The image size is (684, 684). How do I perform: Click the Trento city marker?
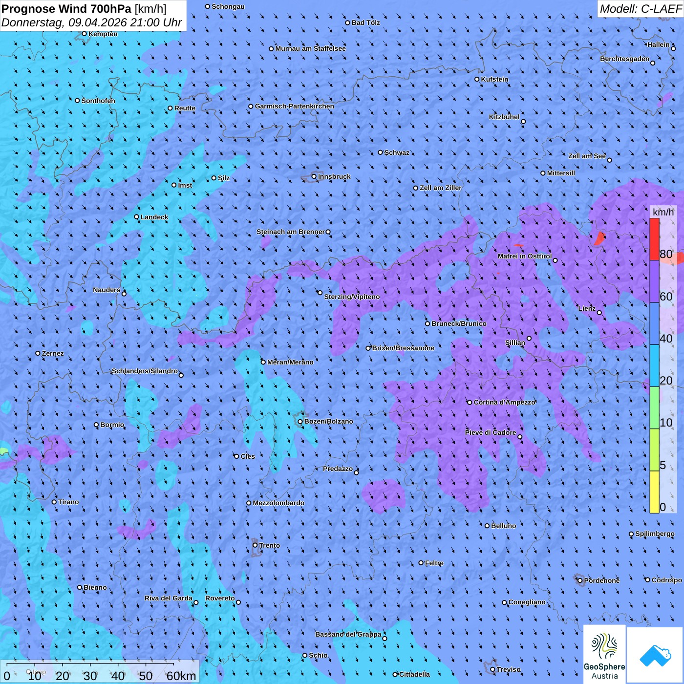click(x=255, y=545)
